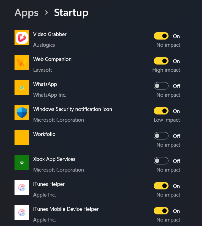Viewport: 202px width, 226px height.
Task: Click the iTunes Helper music icon
Action: pos(22,188)
